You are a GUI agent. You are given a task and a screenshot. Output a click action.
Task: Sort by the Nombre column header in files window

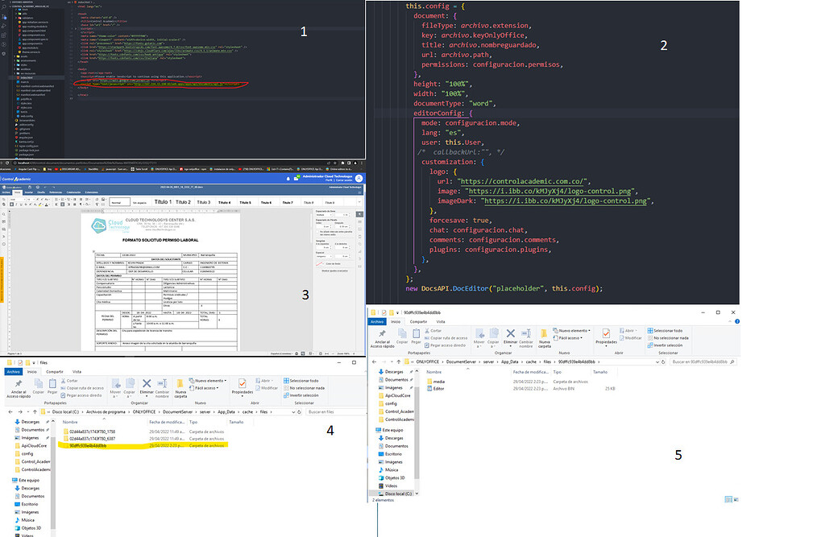70,422
